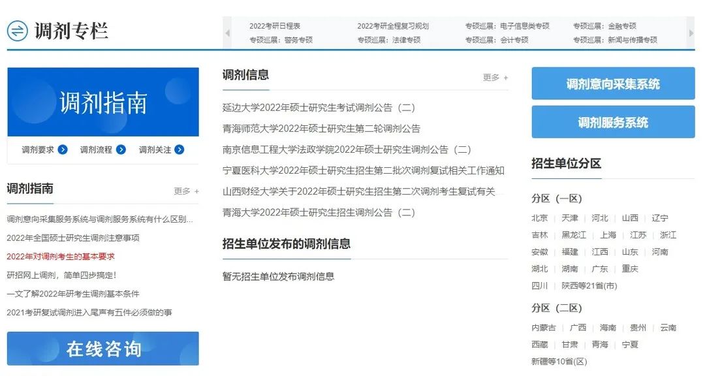Screen dimensions: 705x380
Task: Open 2022考研日程表 link
Action: point(274,26)
